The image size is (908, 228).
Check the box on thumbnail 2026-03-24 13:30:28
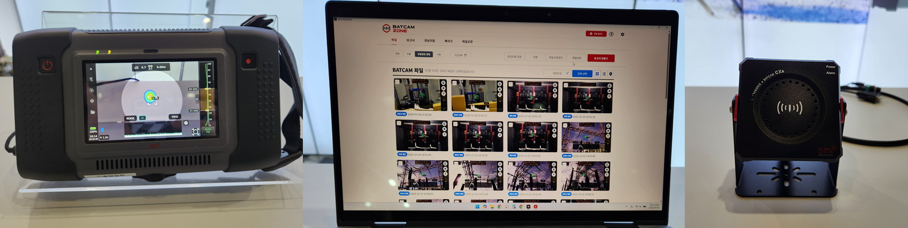397,82
